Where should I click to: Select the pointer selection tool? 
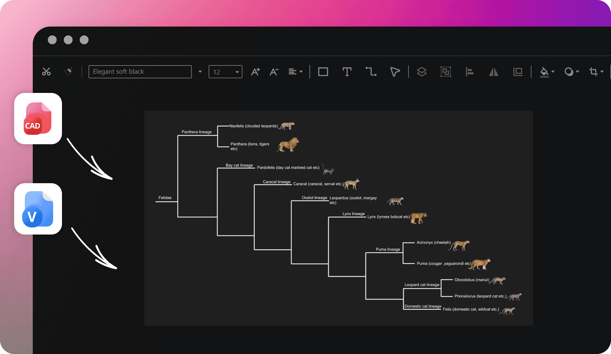[x=395, y=72]
